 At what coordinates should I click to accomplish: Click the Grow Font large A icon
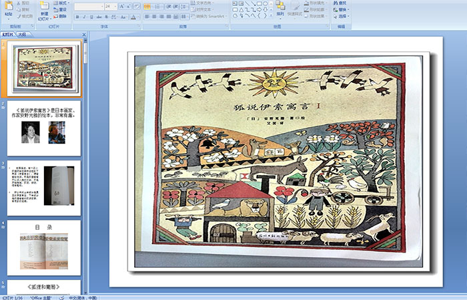coord(122,6)
